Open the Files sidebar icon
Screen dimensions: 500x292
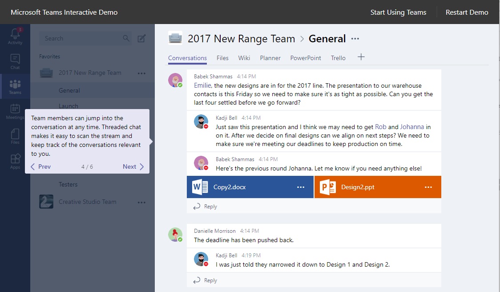point(15,136)
